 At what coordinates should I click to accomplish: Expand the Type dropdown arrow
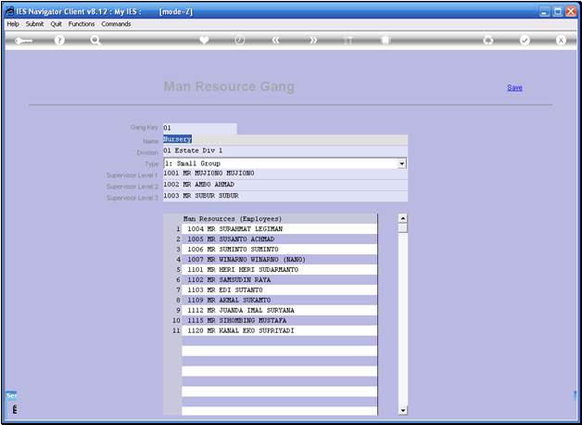[x=401, y=163]
